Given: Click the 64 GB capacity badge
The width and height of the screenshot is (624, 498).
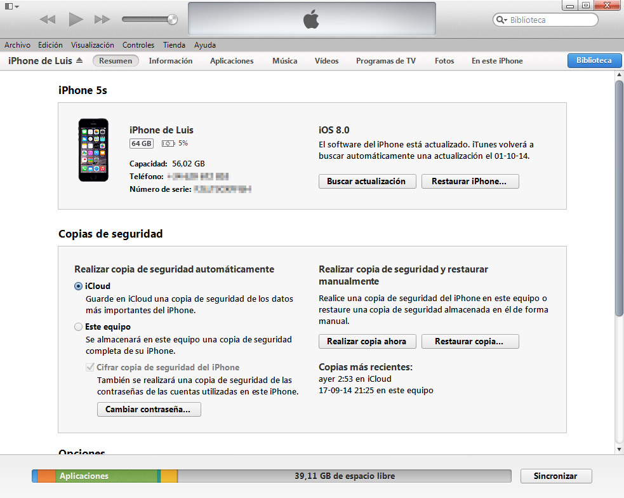Looking at the screenshot, I should pyautogui.click(x=142, y=144).
